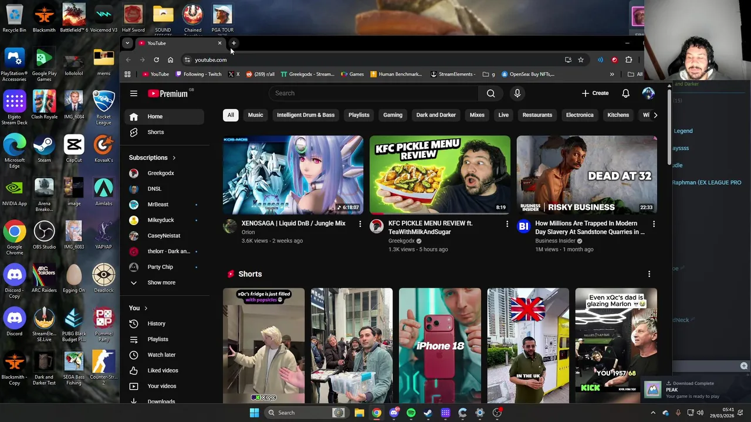
Task: Open Chrome extensions puzzle icon
Action: pos(628,60)
